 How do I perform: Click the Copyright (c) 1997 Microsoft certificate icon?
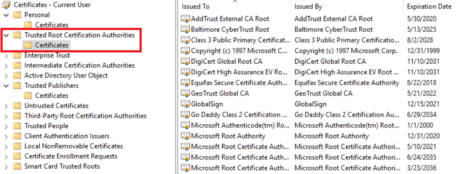click(x=185, y=51)
